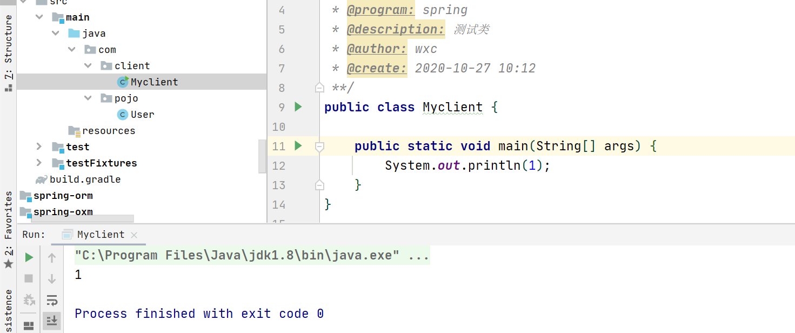Collapse the main method using the line 11 marker
Screen dimensions: 795x333
319,146
